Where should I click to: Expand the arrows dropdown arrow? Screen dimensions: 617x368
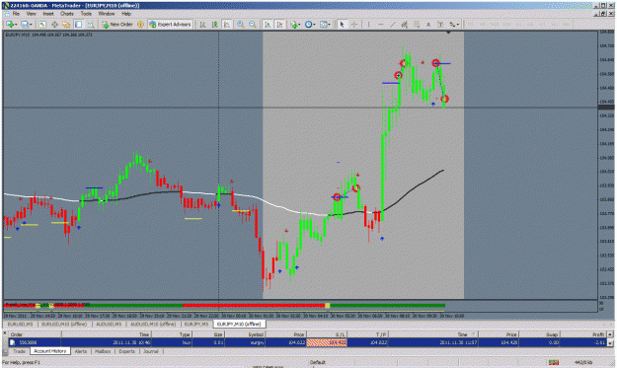(x=458, y=25)
